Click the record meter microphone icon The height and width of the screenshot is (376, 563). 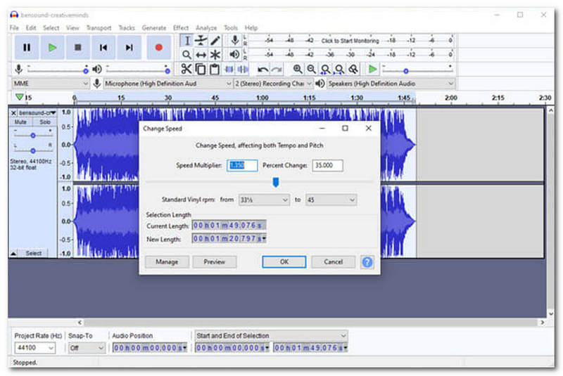[x=235, y=40]
